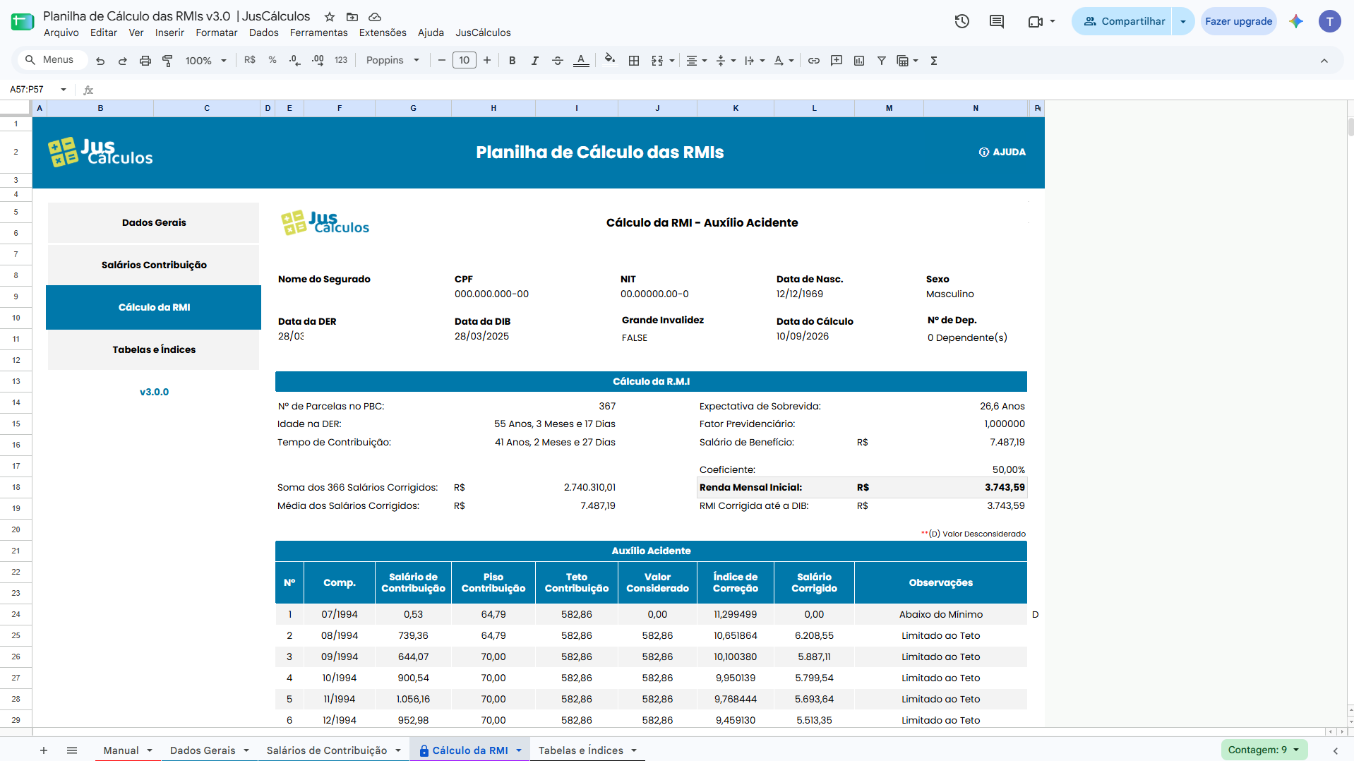Search the Menus box
The width and height of the screenshot is (1354, 761).
click(54, 60)
